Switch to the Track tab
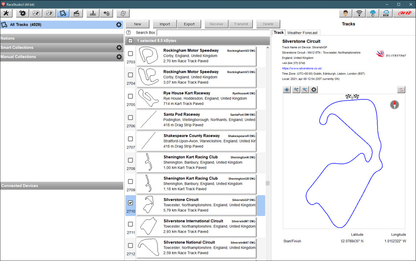The width and height of the screenshot is (416, 261). point(279,33)
